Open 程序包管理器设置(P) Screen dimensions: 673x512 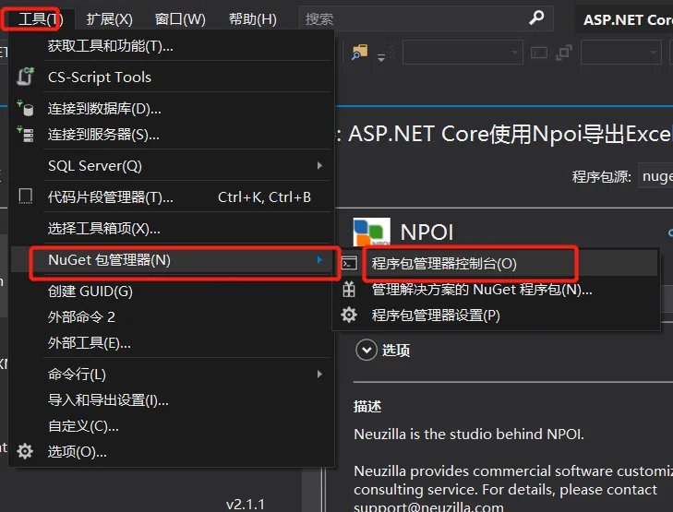tap(497, 316)
